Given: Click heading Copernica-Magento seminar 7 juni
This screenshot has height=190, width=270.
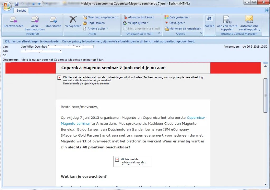Looking at the screenshot, I should [113, 68].
